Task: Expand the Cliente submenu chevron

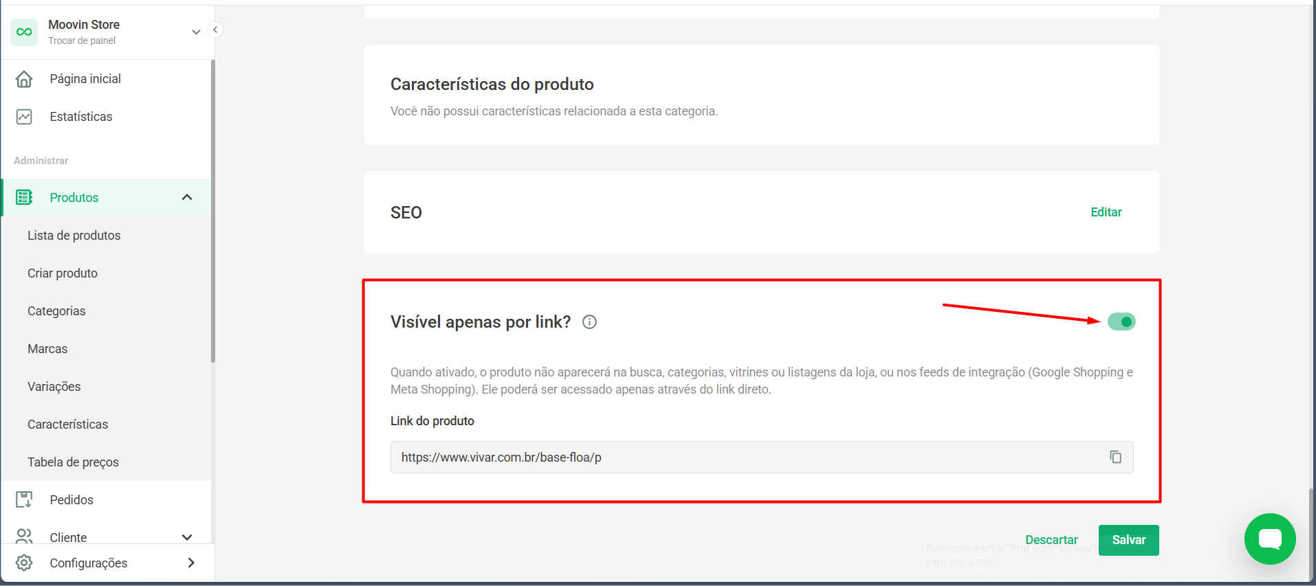Action: coord(187,537)
